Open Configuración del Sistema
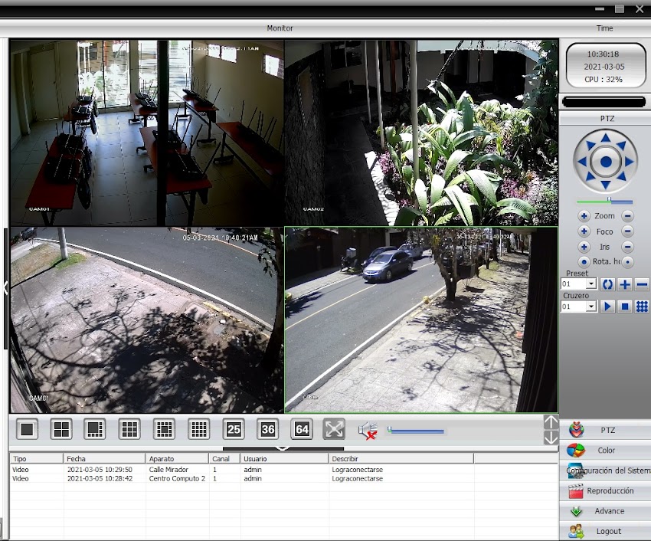 (x=607, y=471)
